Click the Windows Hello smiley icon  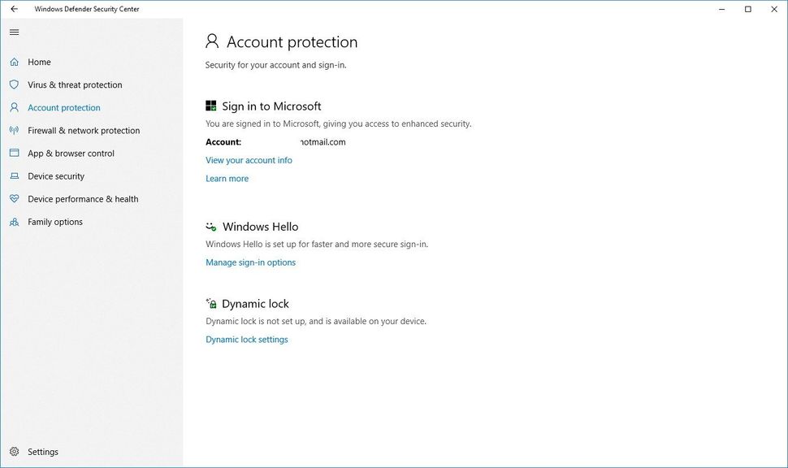point(210,226)
